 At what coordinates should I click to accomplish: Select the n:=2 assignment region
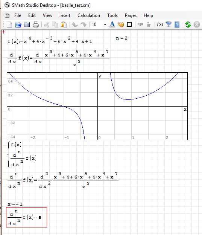pyautogui.click(x=122, y=38)
